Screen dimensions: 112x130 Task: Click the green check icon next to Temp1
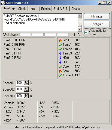pos(60,45)
